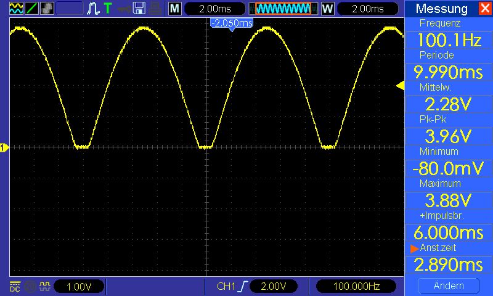The height and width of the screenshot is (296, 493).
Task: Click the grayed-out printer icon
Action: click(x=155, y=9)
